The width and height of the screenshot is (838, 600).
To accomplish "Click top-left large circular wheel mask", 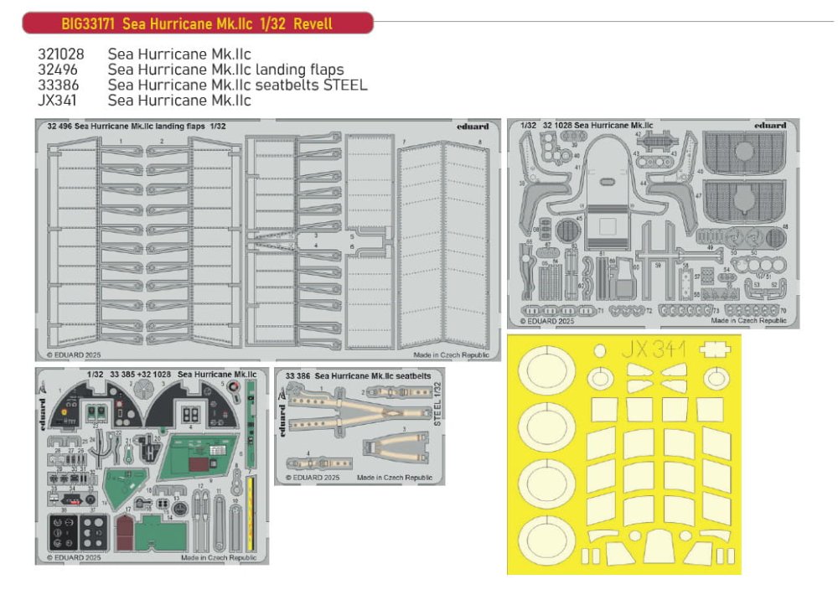I will coord(546,370).
